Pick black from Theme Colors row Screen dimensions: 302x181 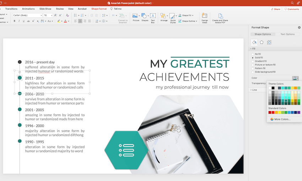tap(273, 88)
